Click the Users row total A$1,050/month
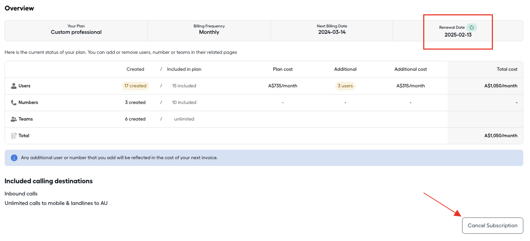This screenshot has width=530, height=241. pos(501,86)
